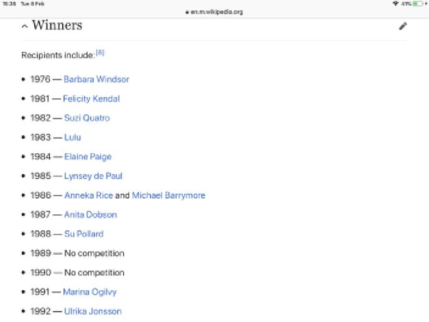Visit the Ulrika Jonsson article
Screen dimensions: 429x322
[92, 311]
